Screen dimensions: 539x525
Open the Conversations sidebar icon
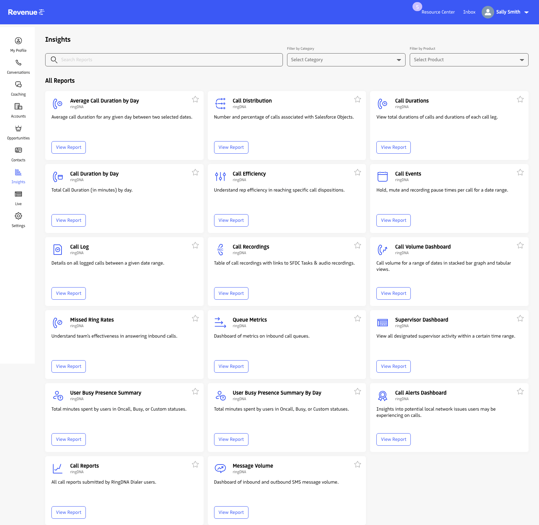pos(18,63)
